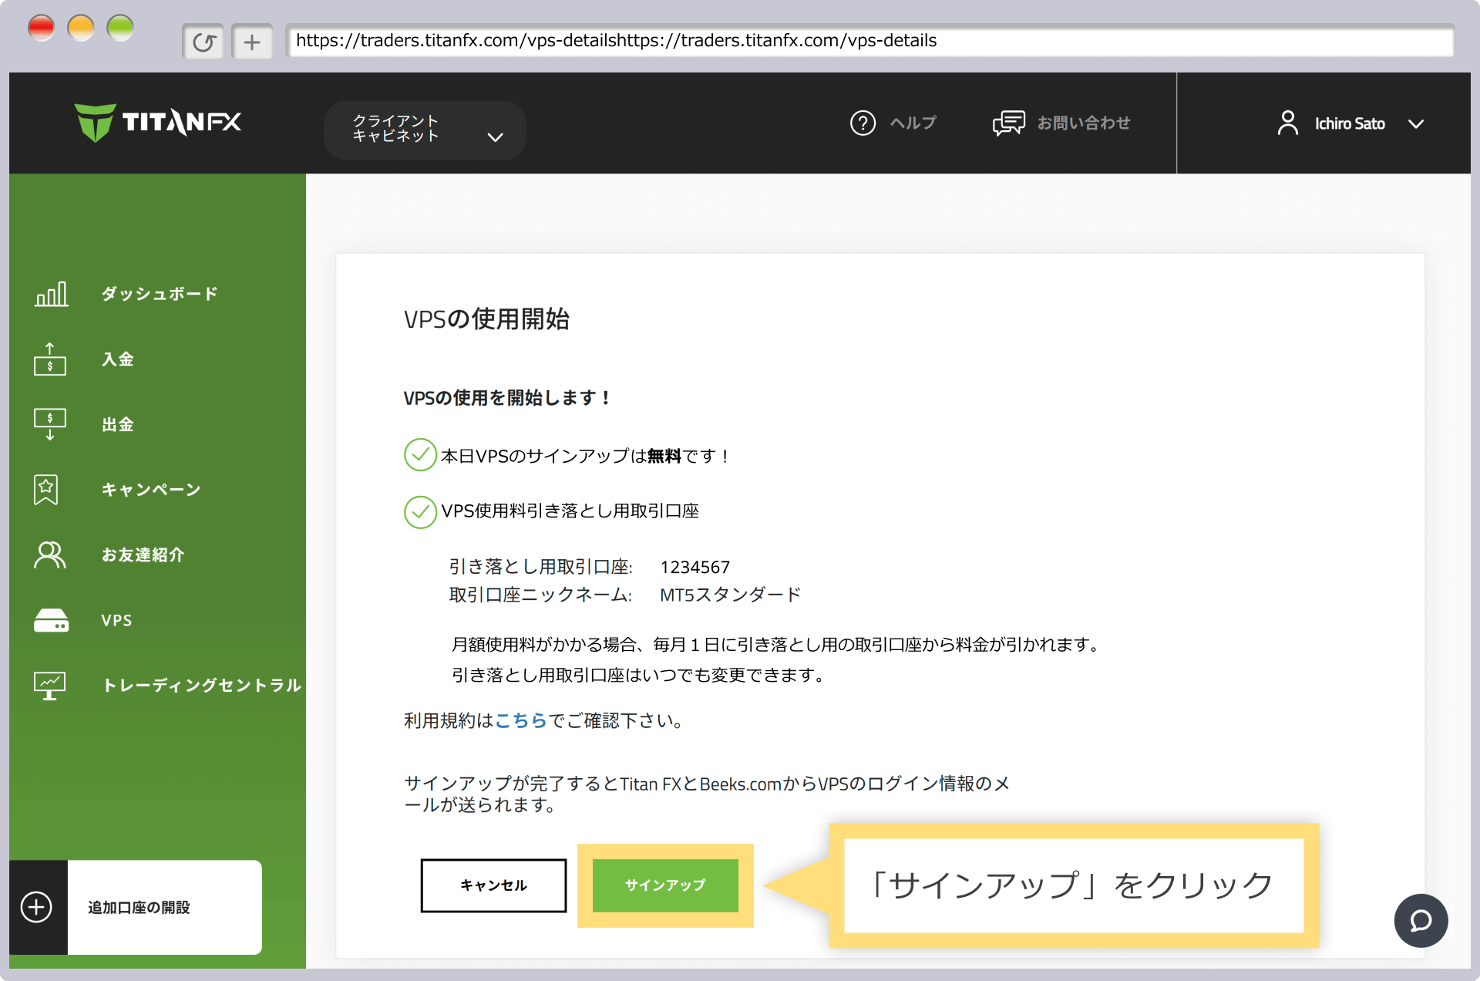Click the 引き落とし用取引口座: label

[x=540, y=567]
